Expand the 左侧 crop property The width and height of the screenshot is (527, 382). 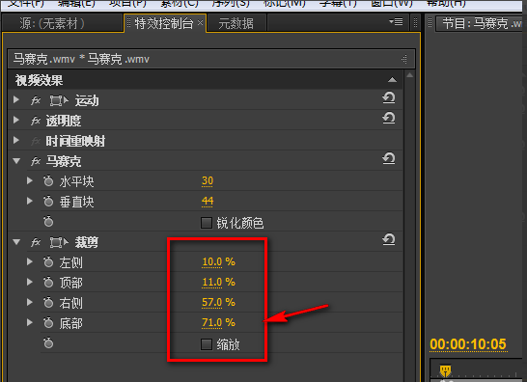tap(30, 261)
